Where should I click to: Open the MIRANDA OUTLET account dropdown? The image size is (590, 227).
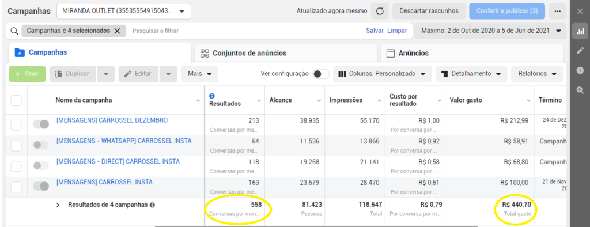tap(124, 12)
